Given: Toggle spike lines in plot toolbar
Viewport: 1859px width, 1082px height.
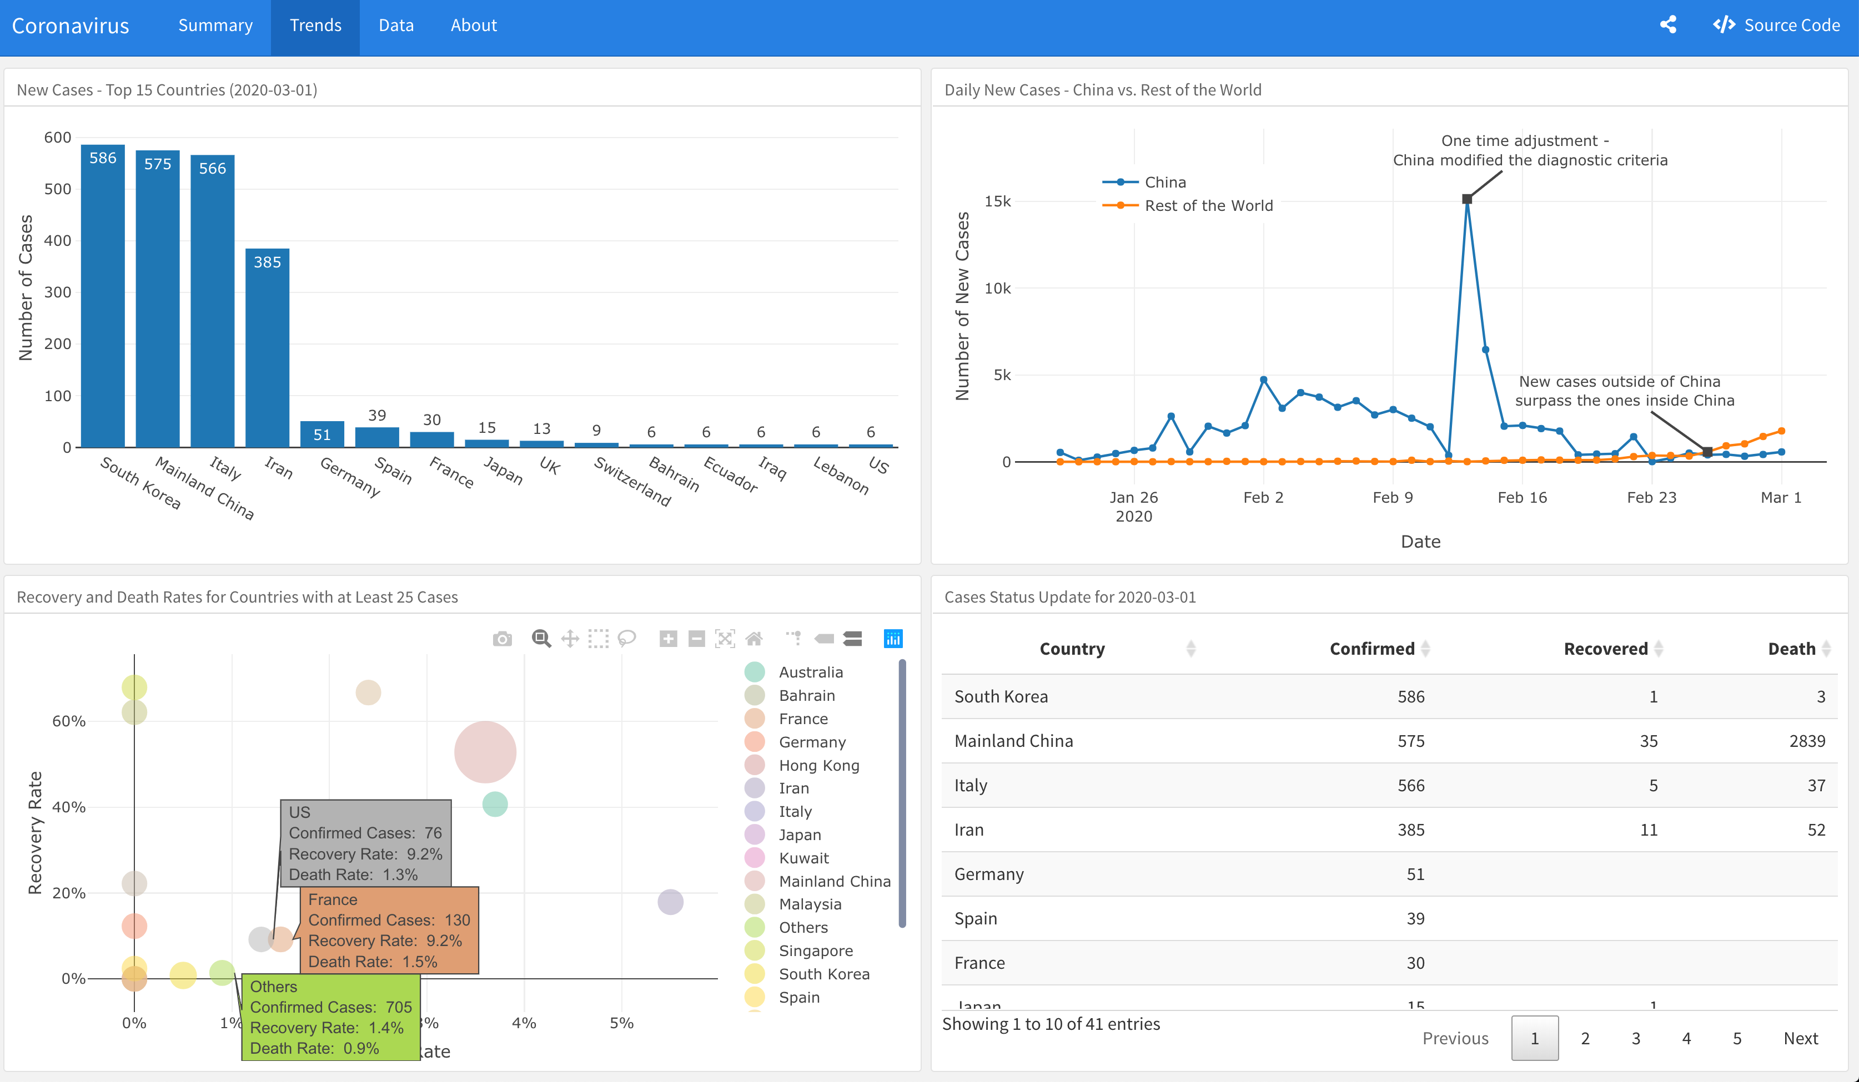Looking at the screenshot, I should (x=794, y=639).
